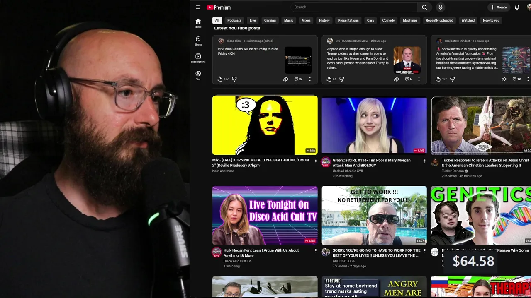The height and width of the screenshot is (298, 531).
Task: Start voice search with microphone icon
Action: point(441,7)
